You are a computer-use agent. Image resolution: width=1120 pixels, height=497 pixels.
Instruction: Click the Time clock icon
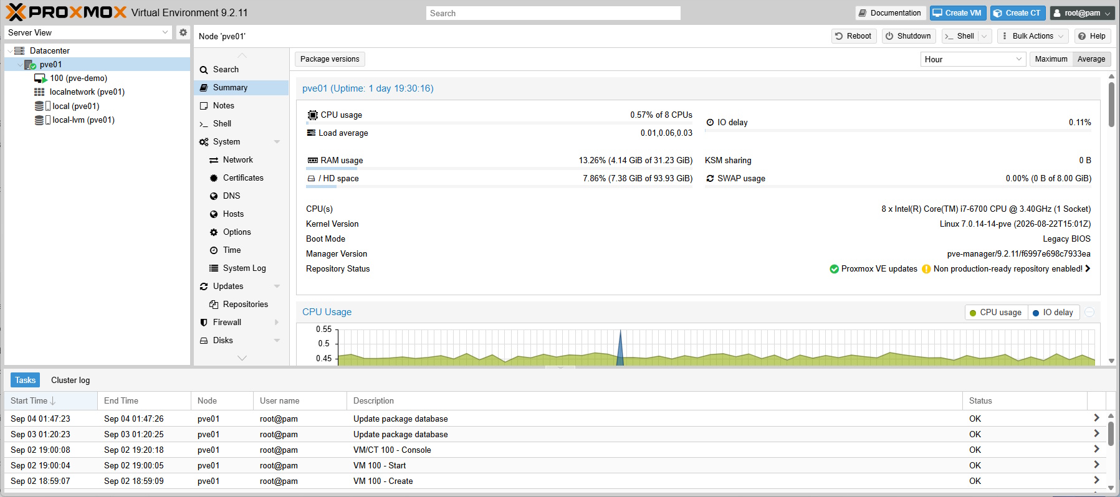214,250
